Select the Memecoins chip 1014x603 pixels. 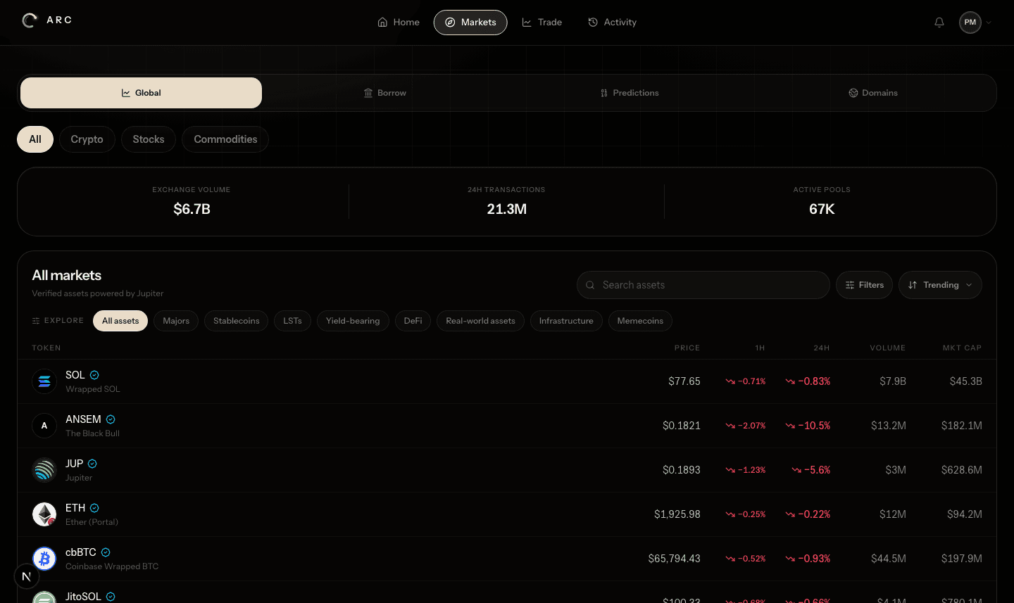640,321
